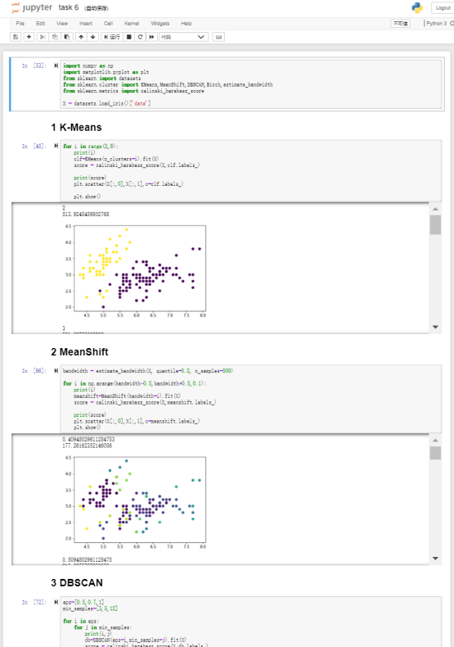Cut selected cells with the scissors icon
Viewport: 454px width, 647px height.
pyautogui.click(x=43, y=37)
